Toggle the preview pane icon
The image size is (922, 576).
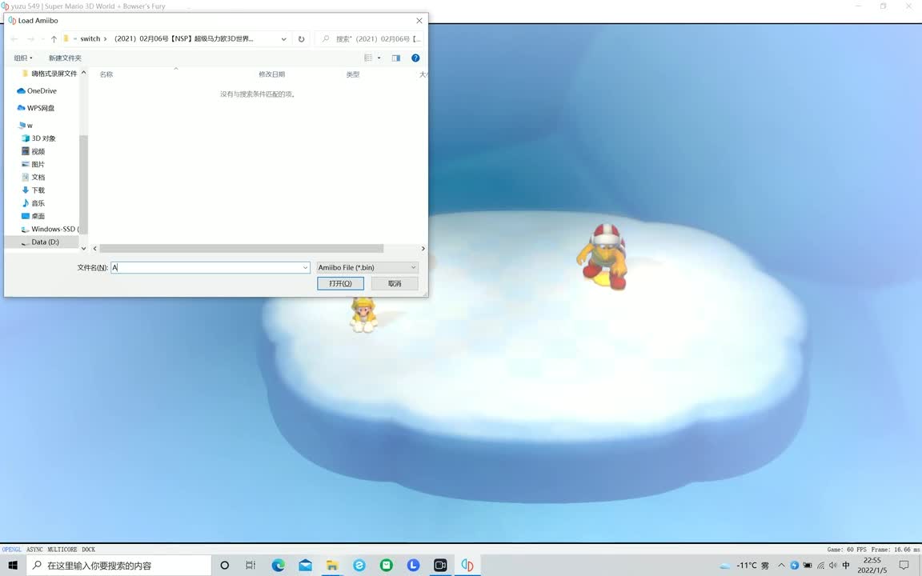pos(395,58)
